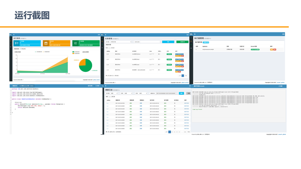Click the top sidebar icon in the 运行报表 screenshot
Viewport: 301px width, 169px height.
11,38
